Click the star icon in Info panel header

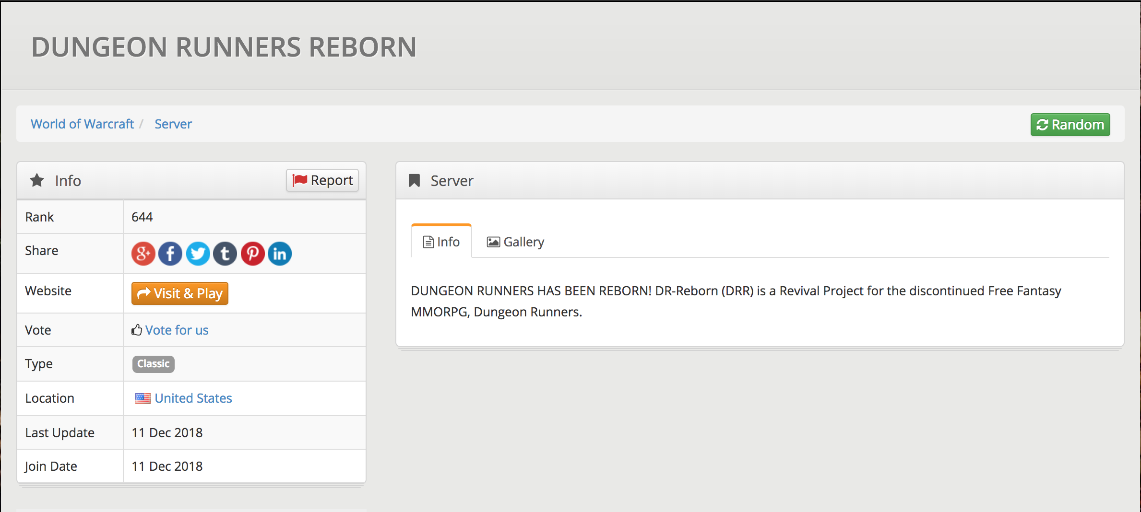37,181
